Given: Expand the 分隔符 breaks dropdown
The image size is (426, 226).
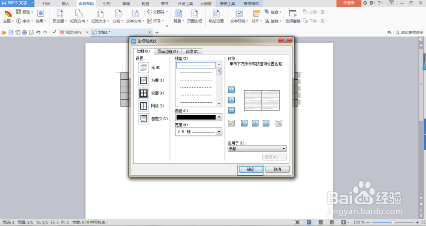Looking at the screenshot, I should 167,12.
